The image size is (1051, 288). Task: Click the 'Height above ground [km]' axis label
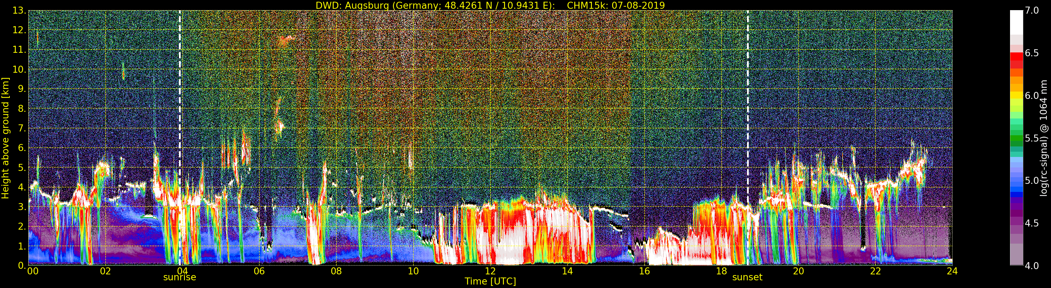pos(5,138)
